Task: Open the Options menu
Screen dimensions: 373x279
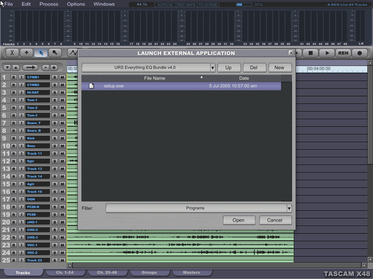Action: tap(76, 4)
